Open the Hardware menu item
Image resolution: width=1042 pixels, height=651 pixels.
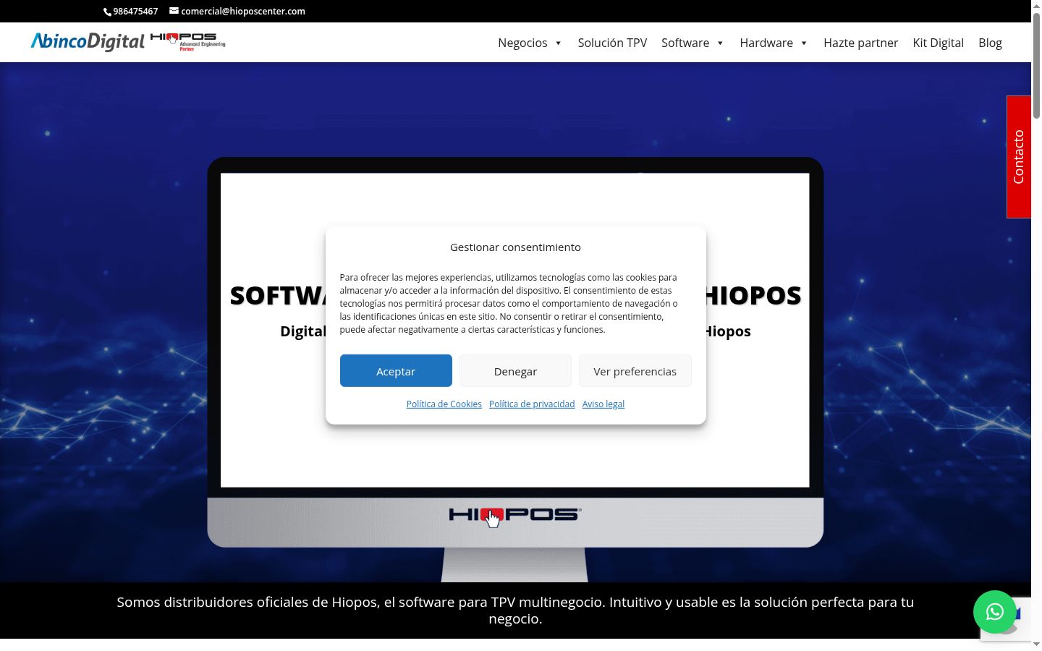click(766, 43)
